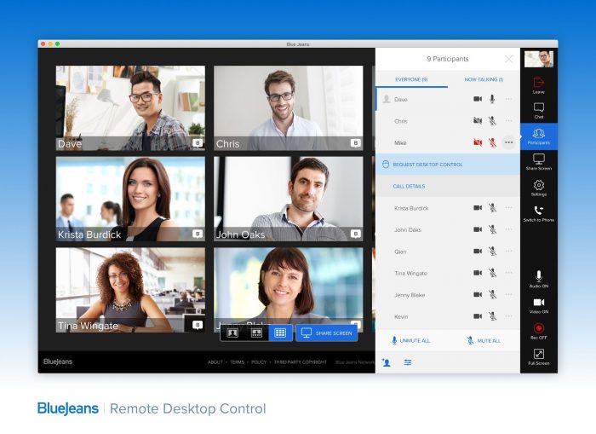Click John Oaks video thumbnail
The image size is (596, 434).
click(x=288, y=198)
